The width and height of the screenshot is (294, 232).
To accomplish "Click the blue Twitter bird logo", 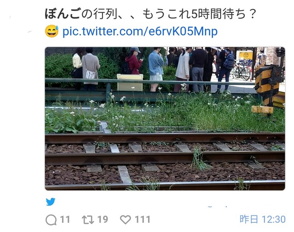I will [51, 202].
